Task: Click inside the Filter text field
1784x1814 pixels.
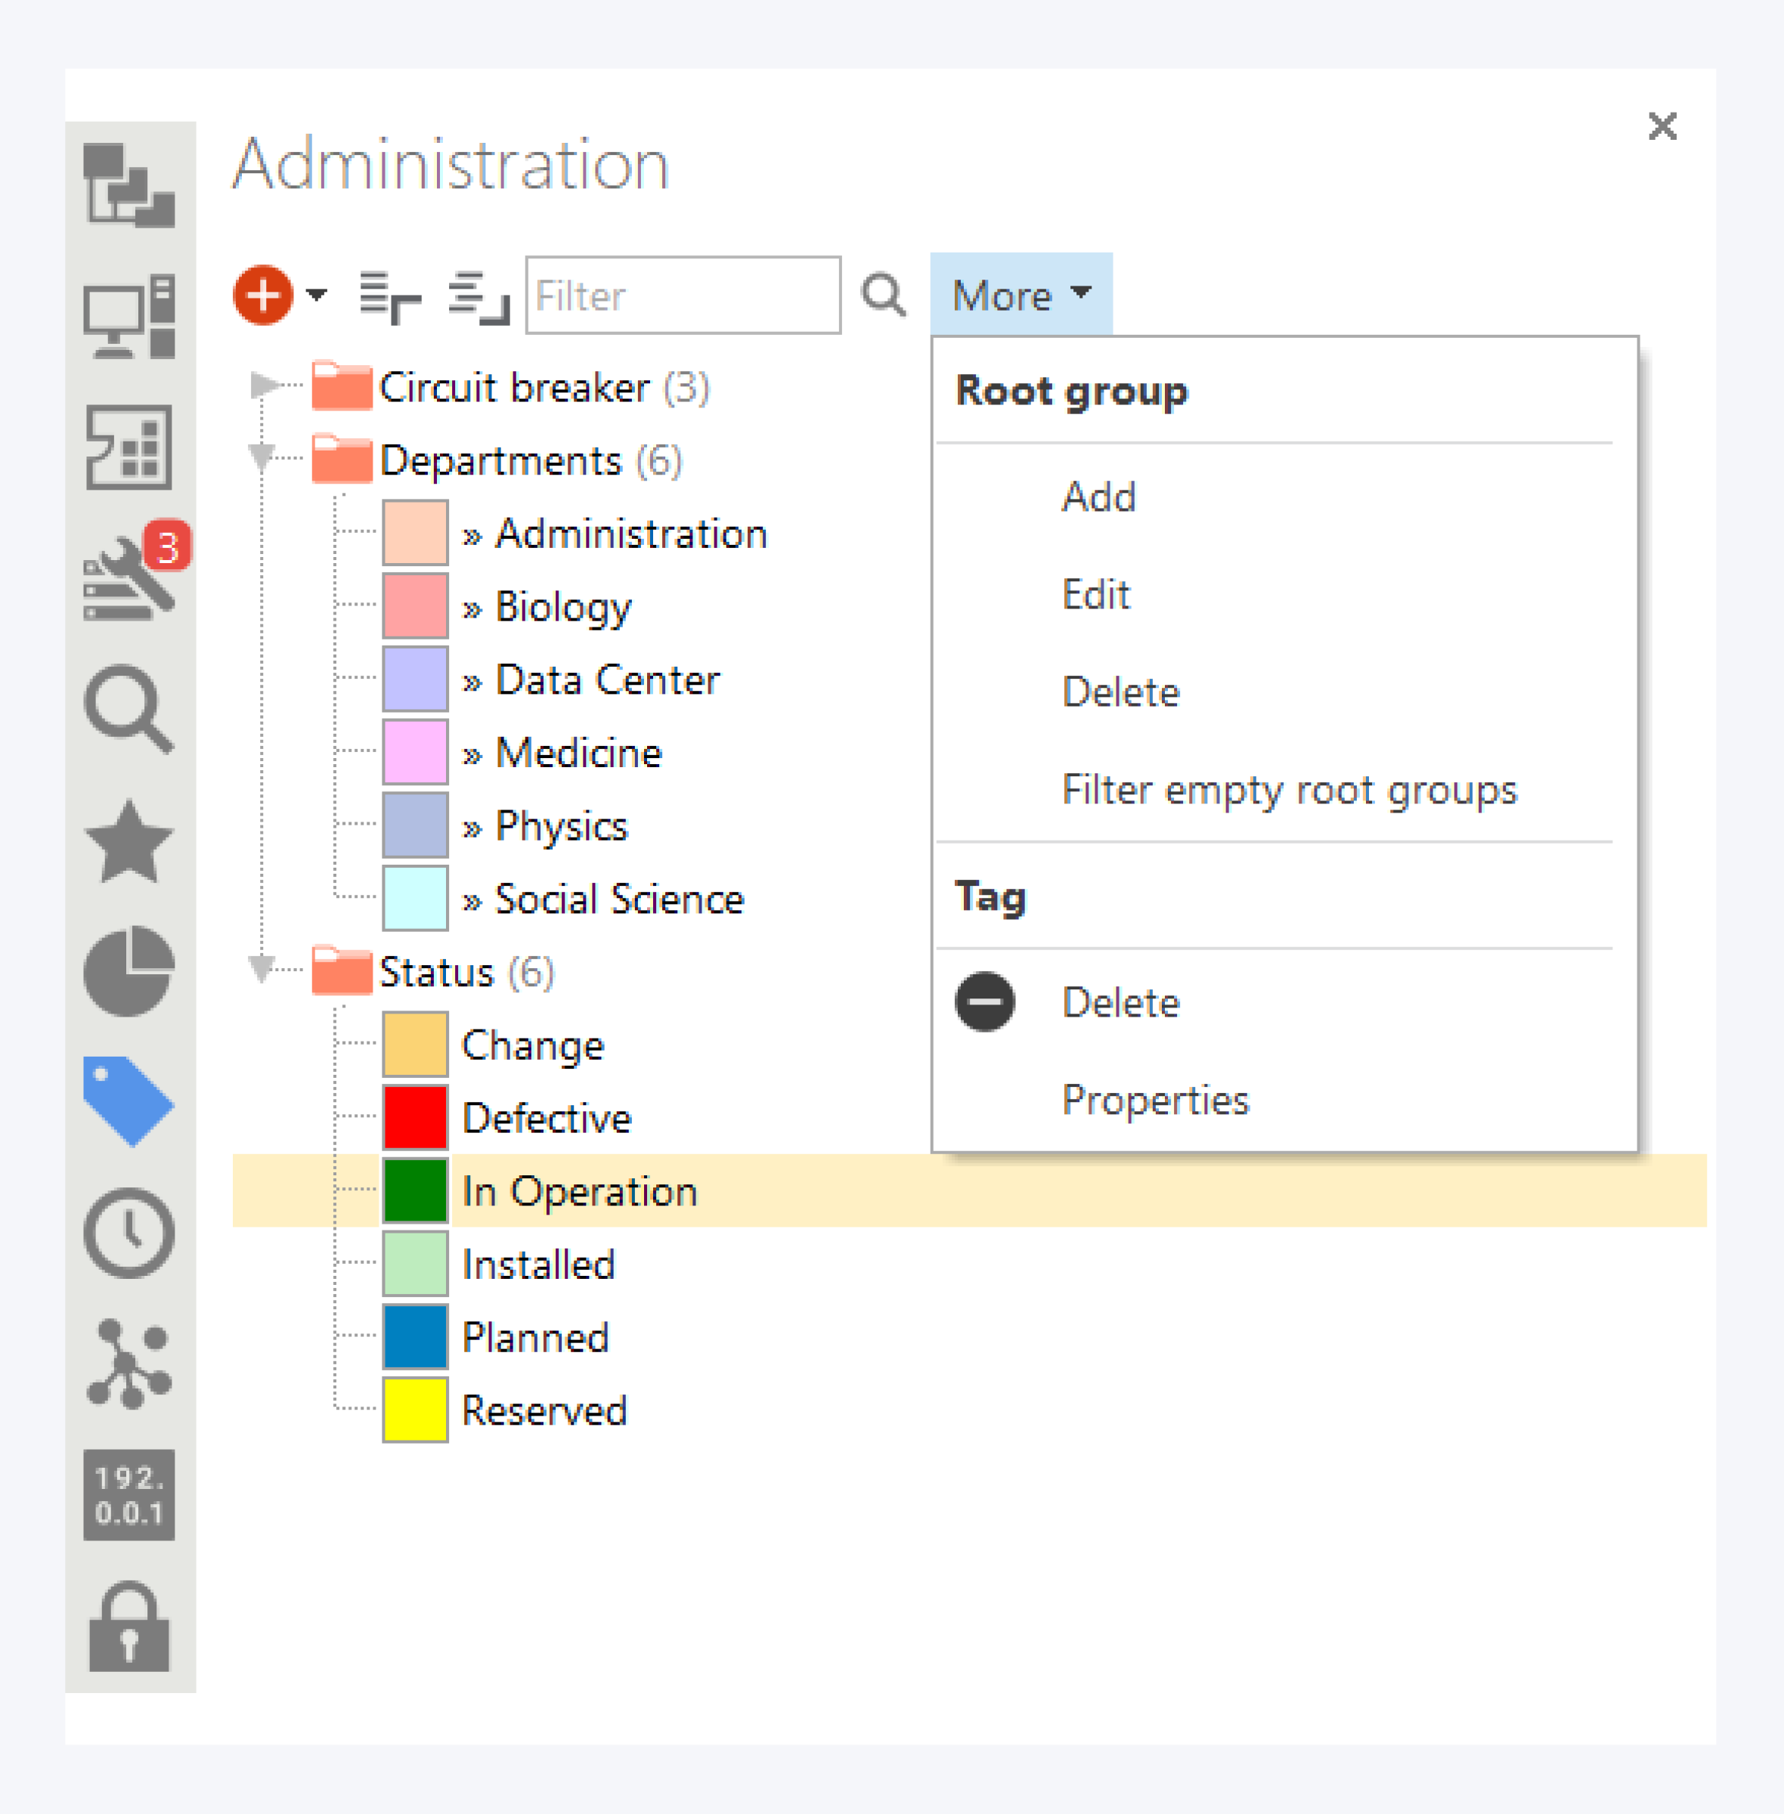Action: pos(682,296)
